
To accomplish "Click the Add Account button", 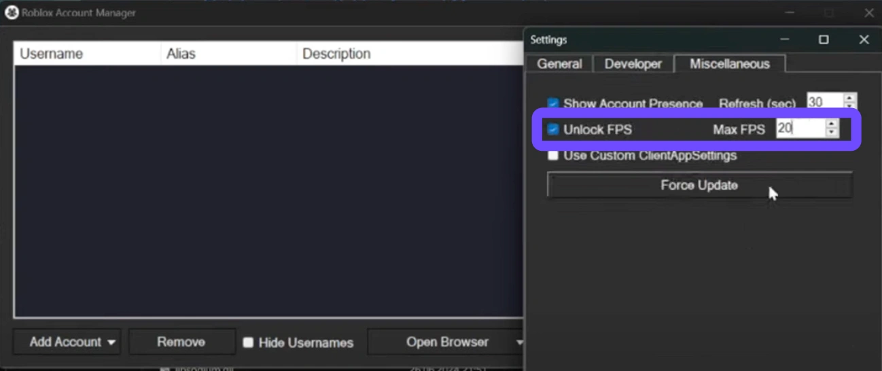I will 65,342.
